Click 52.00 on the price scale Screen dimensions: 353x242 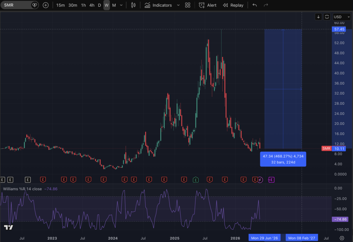[339, 43]
